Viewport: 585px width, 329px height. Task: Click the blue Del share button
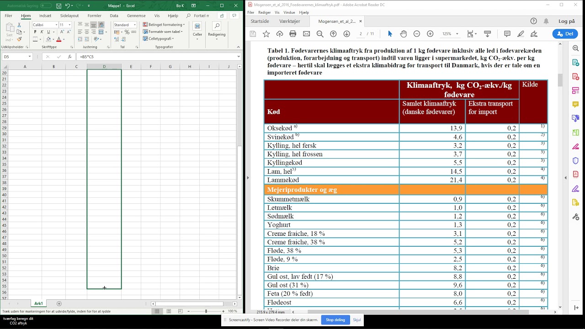pyautogui.click(x=565, y=34)
